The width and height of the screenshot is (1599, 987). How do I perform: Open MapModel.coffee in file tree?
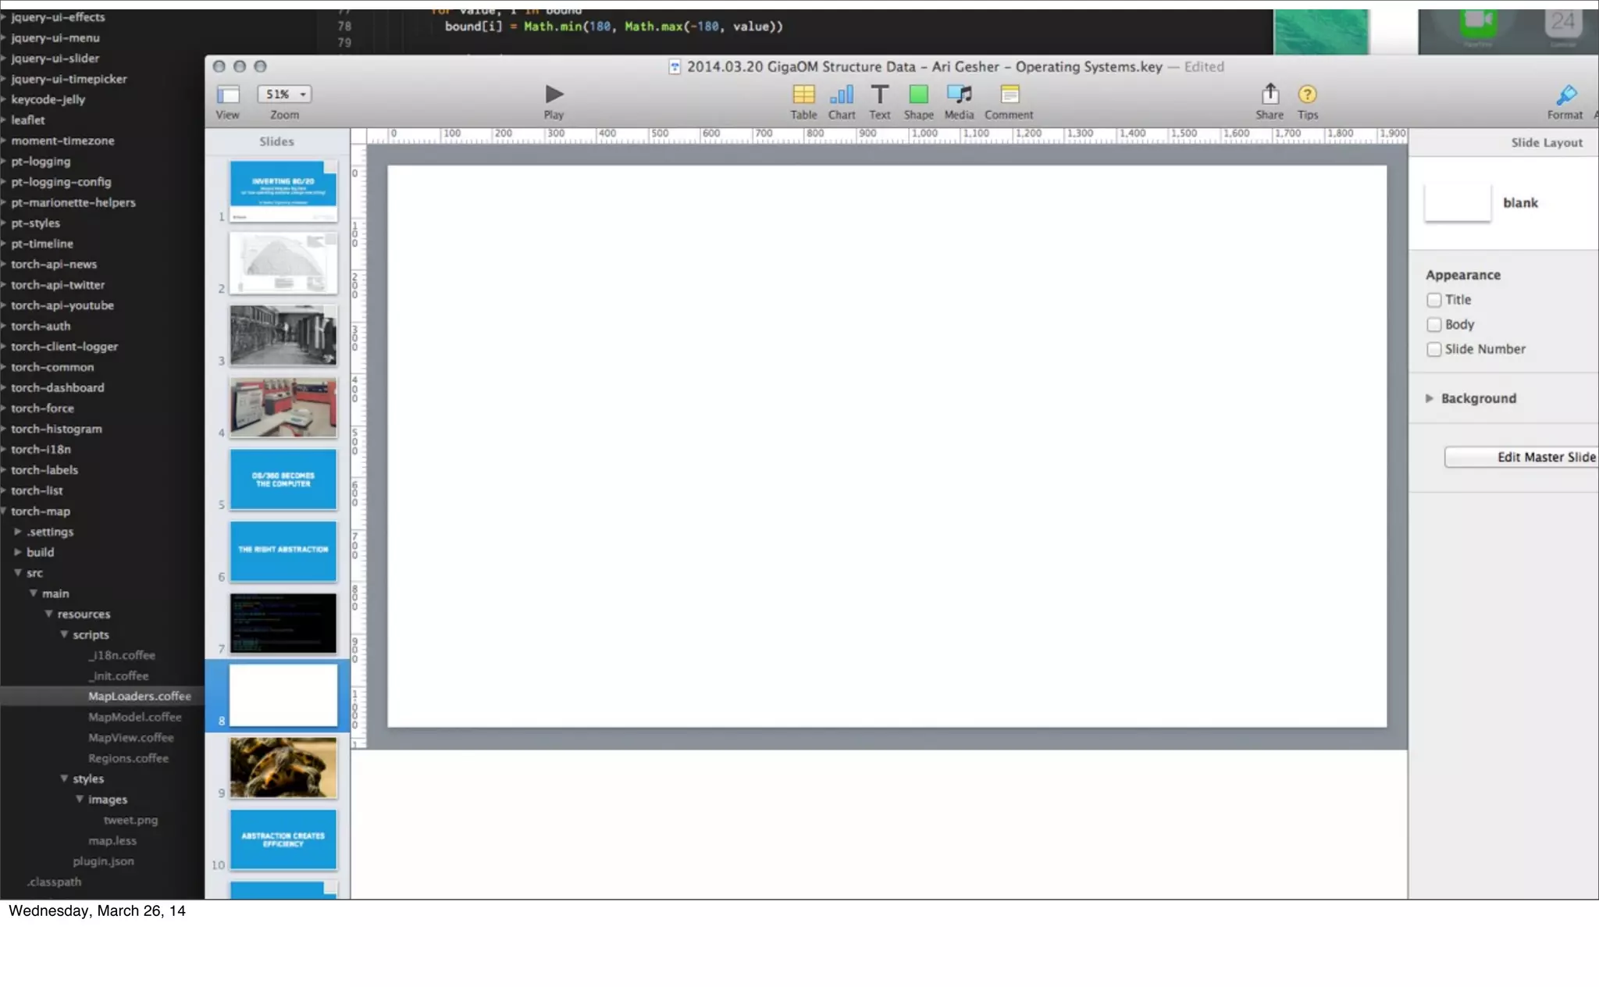(x=134, y=717)
